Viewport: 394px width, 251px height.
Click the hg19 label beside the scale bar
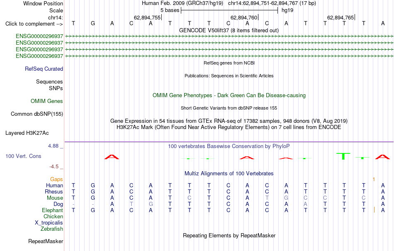coord(287,10)
